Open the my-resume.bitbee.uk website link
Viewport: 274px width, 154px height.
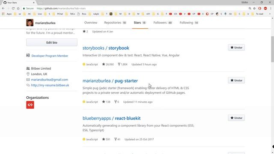pyautogui.click(x=50, y=85)
